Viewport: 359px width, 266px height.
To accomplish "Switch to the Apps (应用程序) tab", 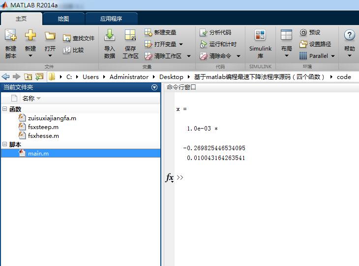I will point(111,19).
